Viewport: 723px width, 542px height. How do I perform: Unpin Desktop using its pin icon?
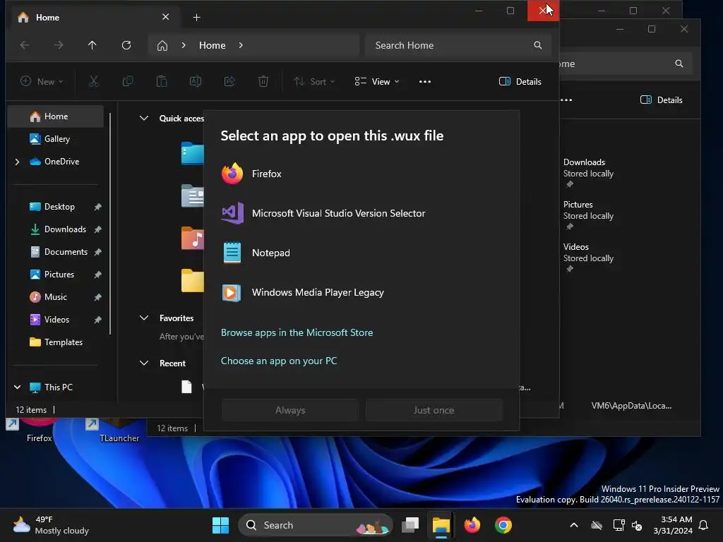coord(97,207)
